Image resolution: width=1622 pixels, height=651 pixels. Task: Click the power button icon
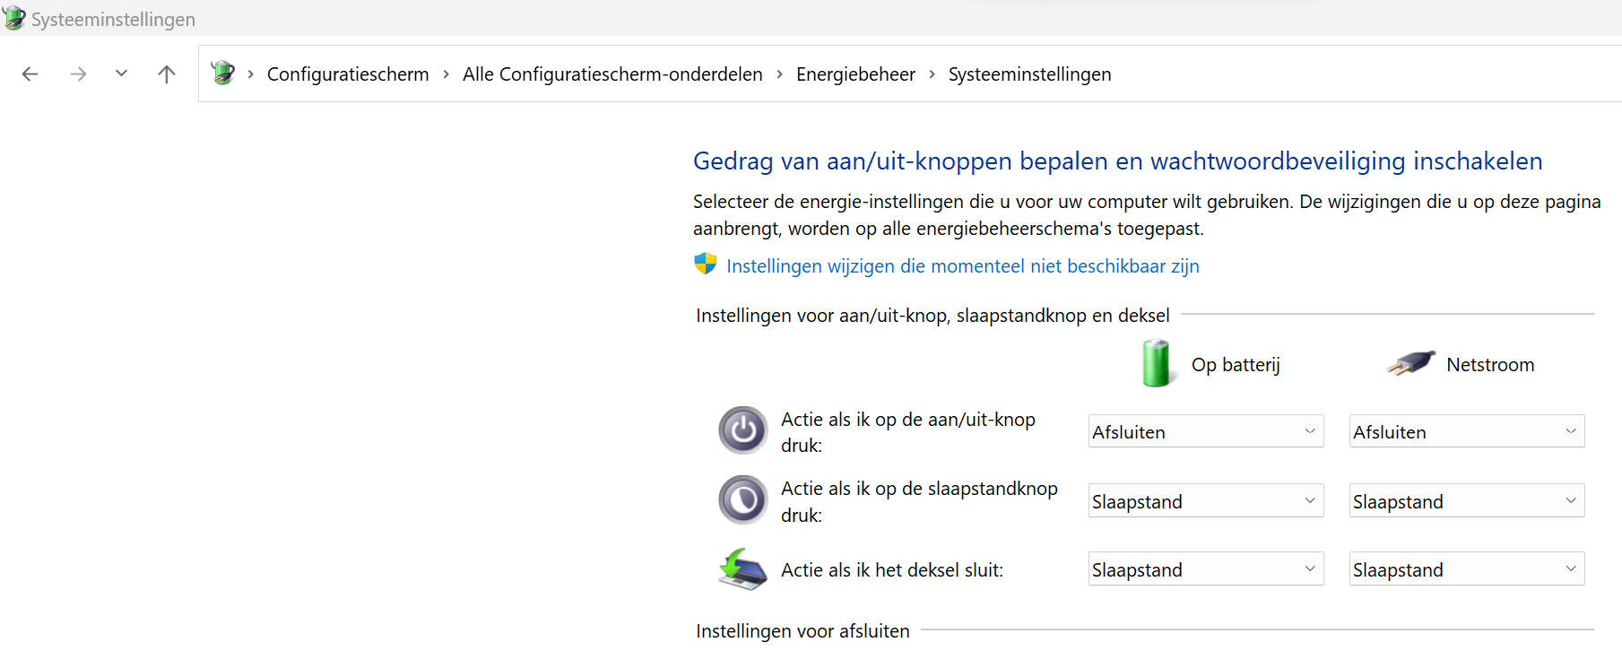tap(742, 431)
